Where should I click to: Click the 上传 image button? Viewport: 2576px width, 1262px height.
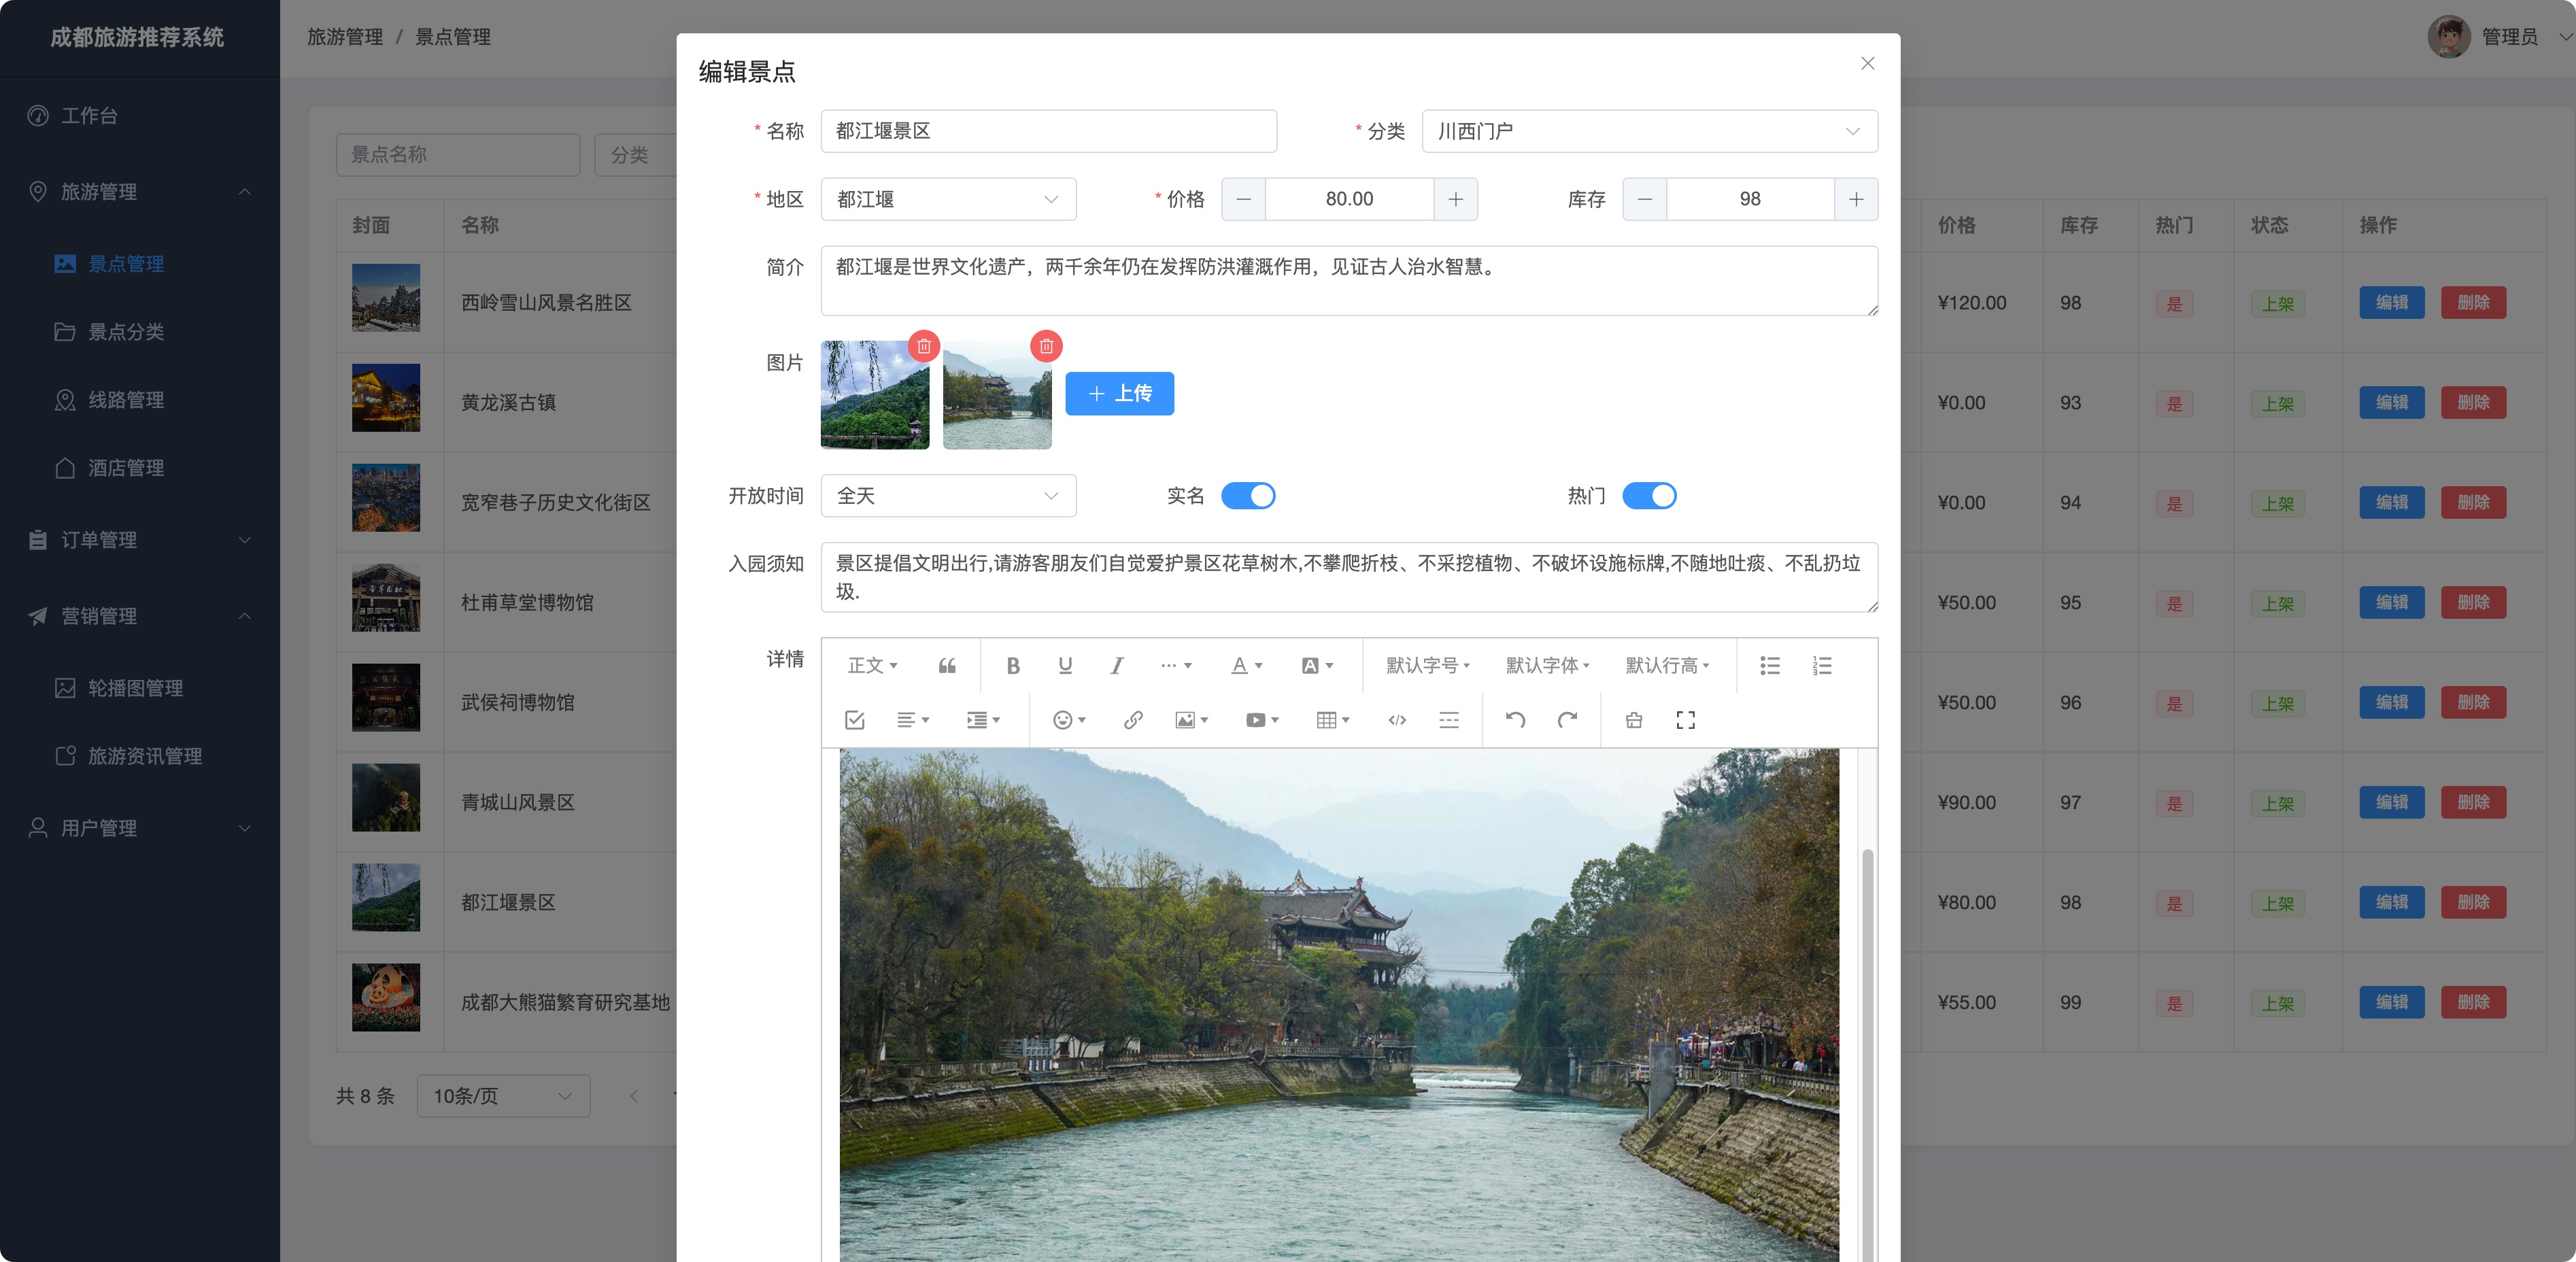click(x=1119, y=394)
